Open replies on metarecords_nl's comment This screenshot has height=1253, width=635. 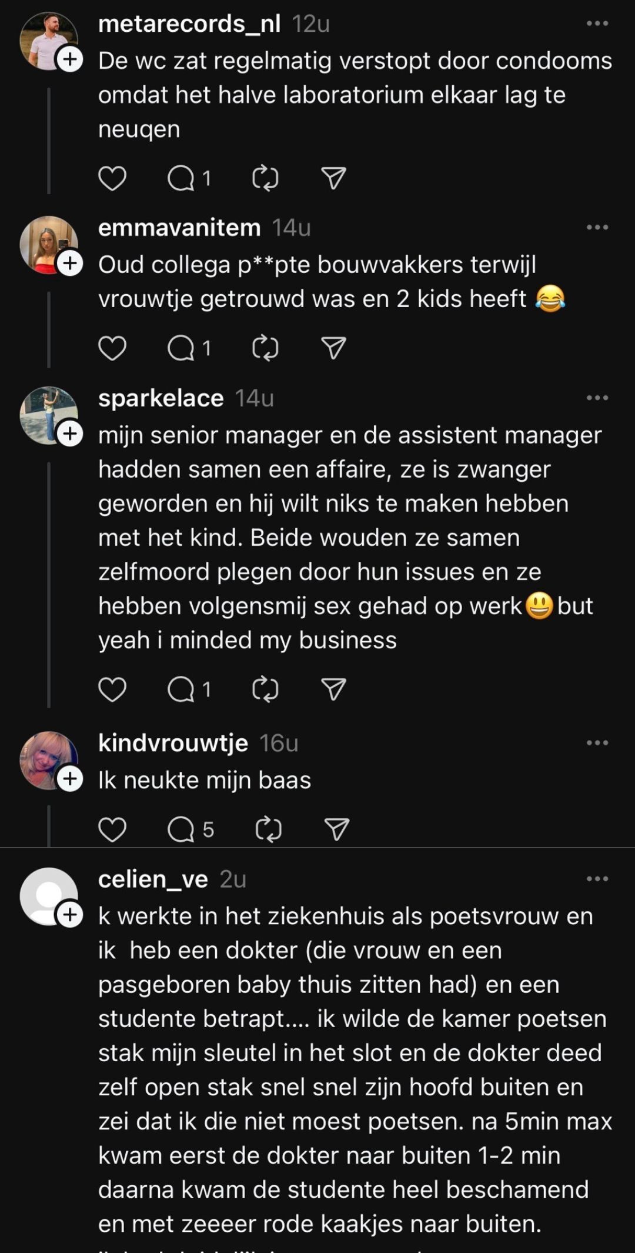[181, 178]
